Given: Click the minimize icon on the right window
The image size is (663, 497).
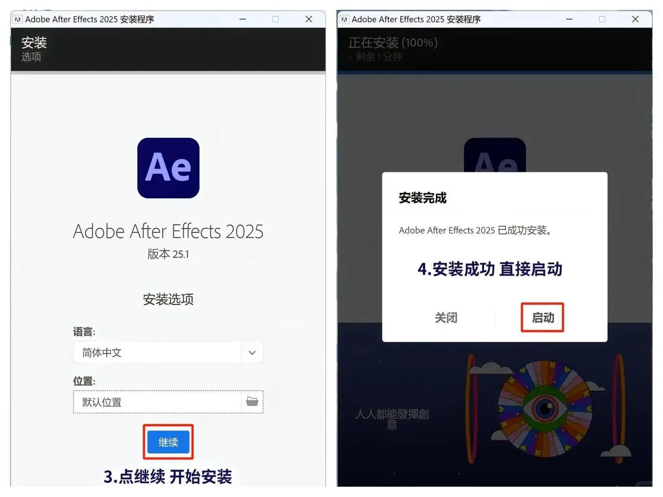Looking at the screenshot, I should [x=568, y=19].
